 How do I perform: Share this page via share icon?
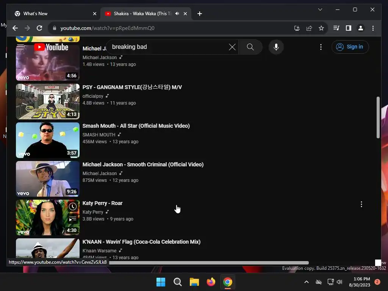(309, 28)
